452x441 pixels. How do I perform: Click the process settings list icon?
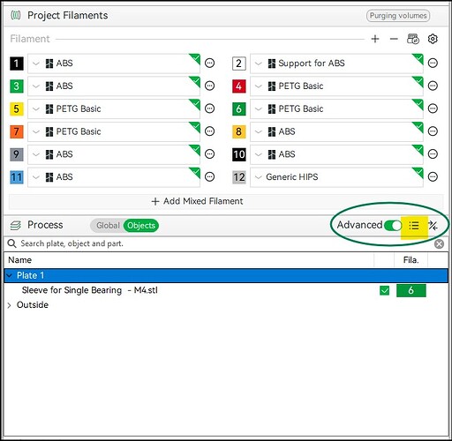tap(414, 226)
